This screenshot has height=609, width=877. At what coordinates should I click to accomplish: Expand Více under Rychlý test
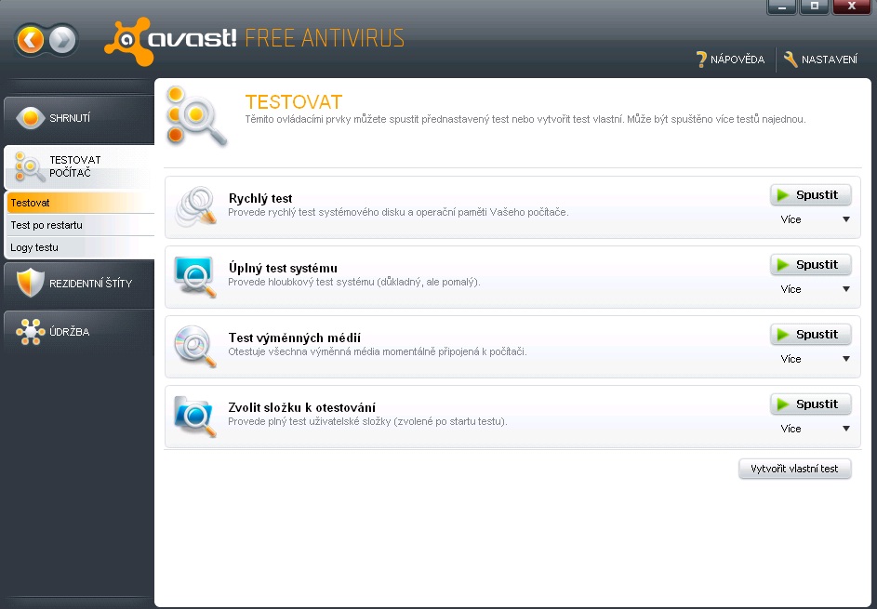coord(815,219)
